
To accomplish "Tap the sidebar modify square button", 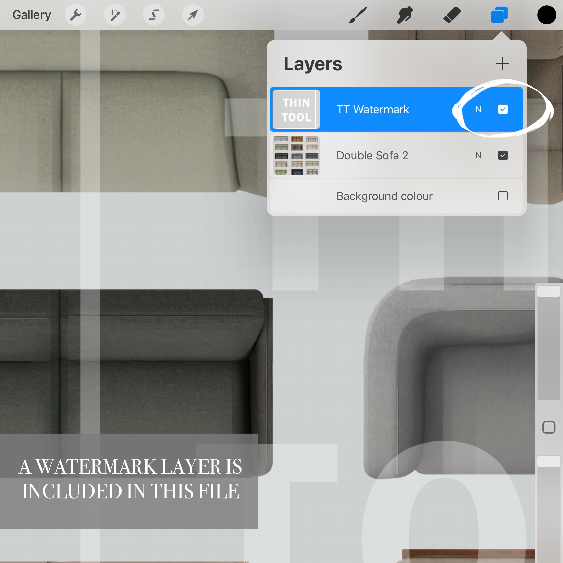I will [x=549, y=427].
